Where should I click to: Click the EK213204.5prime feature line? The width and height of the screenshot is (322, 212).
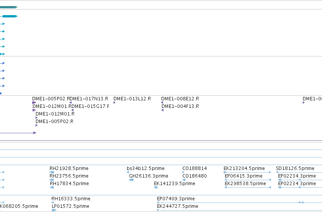click(x=247, y=172)
